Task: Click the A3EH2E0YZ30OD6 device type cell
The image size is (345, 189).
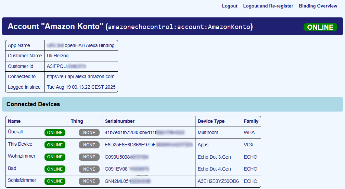Action: (x=218, y=181)
